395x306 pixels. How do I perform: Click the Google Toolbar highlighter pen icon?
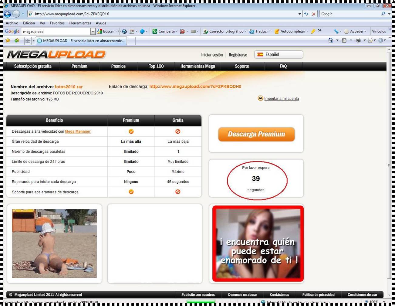coord(313,31)
